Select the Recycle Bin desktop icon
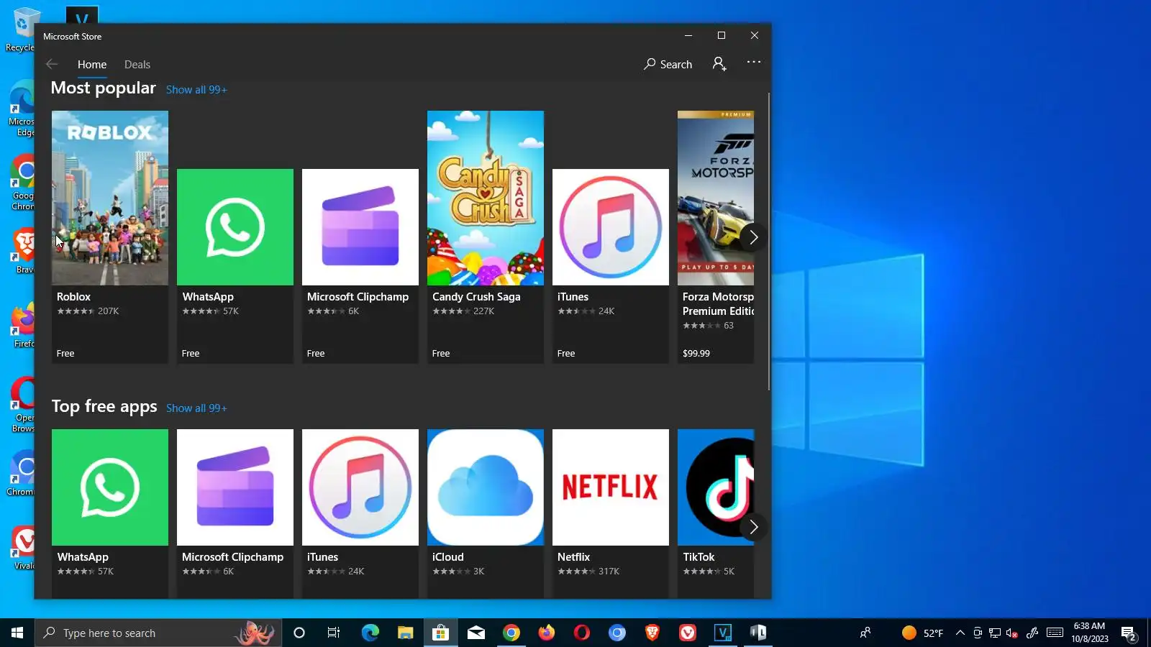The image size is (1151, 647). tap(22, 29)
